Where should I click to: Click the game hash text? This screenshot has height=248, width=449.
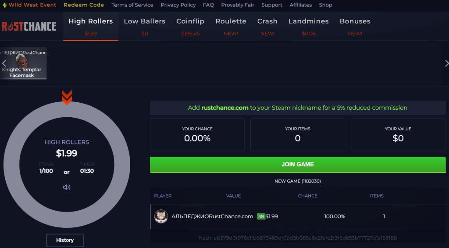(x=298, y=238)
